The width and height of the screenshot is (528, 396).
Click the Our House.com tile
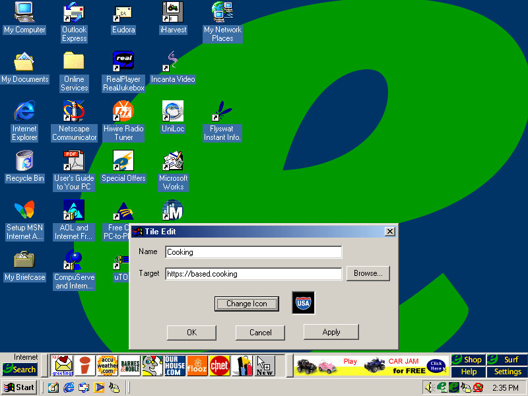175,366
